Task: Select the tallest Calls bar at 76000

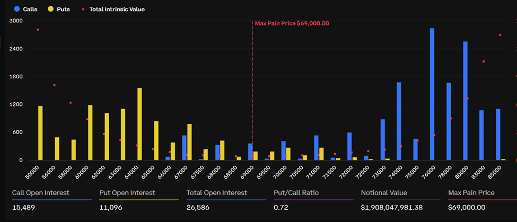Action: point(432,94)
